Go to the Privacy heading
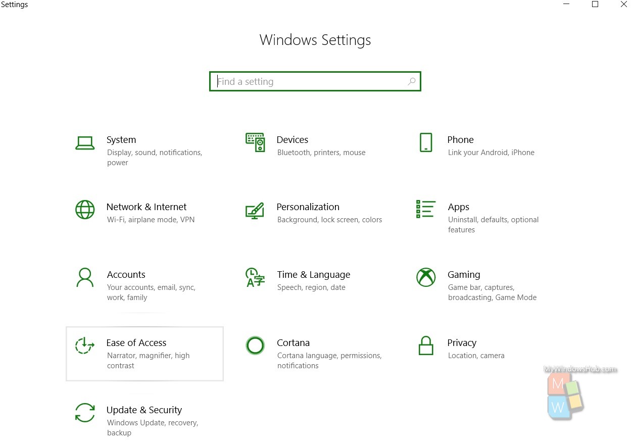Screen dimensions: 633x446 click(x=462, y=343)
